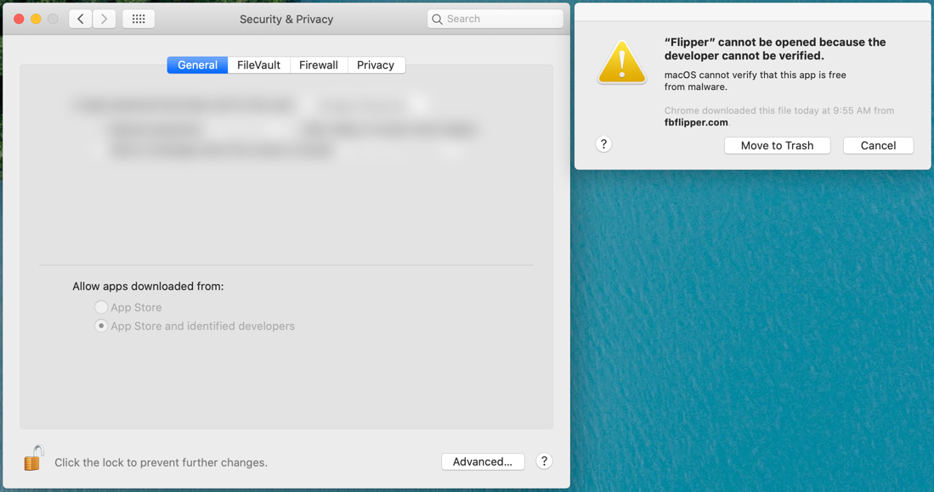Click the Advanced... button
This screenshot has width=934, height=492.
point(483,461)
